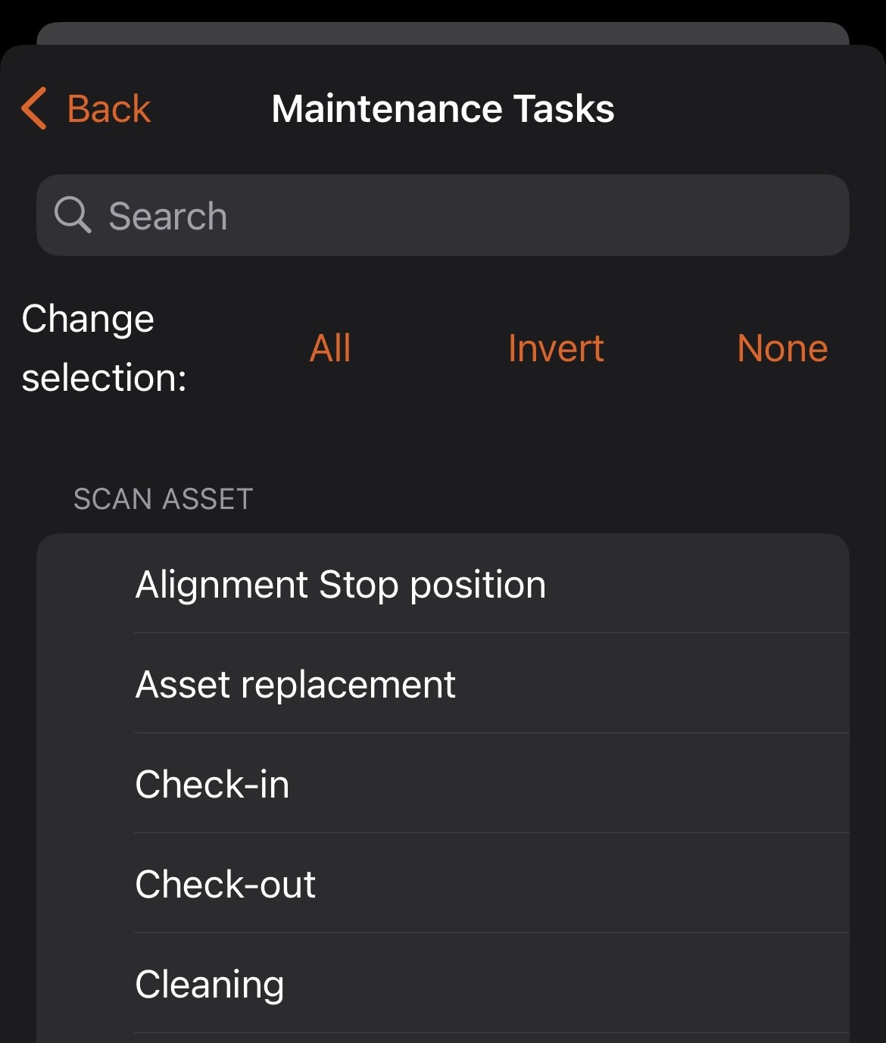
Task: Tap the SCAN ASSET section header
Action: [x=163, y=499]
